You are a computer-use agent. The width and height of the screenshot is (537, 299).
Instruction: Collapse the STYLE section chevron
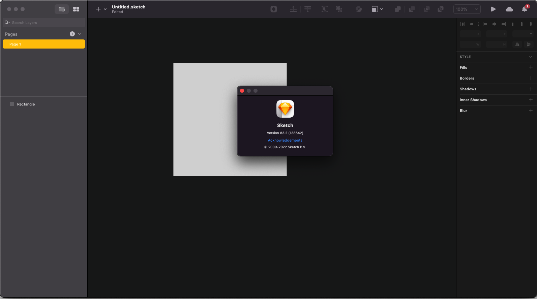coord(531,57)
